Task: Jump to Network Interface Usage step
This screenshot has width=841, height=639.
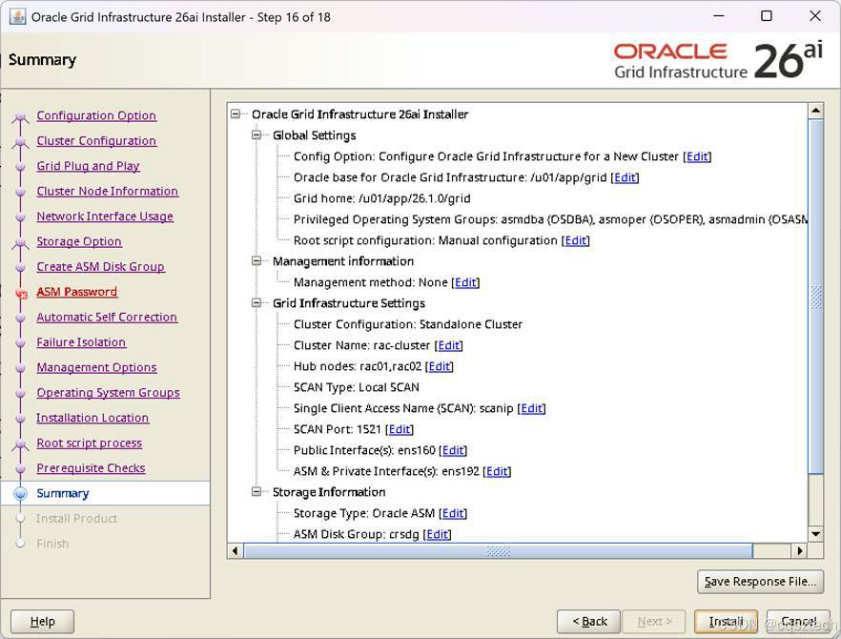Action: (105, 216)
